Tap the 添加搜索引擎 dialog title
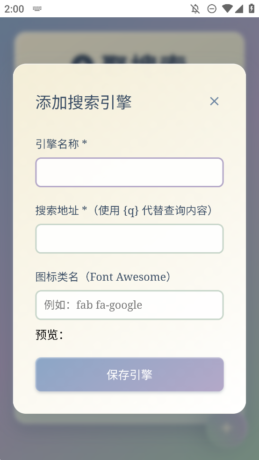This screenshot has width=259, height=460. [x=84, y=102]
